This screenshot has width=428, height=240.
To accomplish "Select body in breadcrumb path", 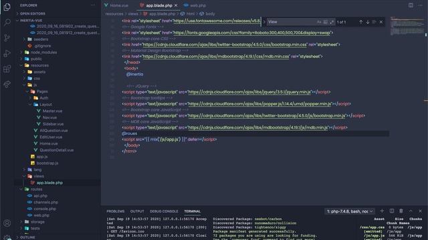I will tap(210, 13).
